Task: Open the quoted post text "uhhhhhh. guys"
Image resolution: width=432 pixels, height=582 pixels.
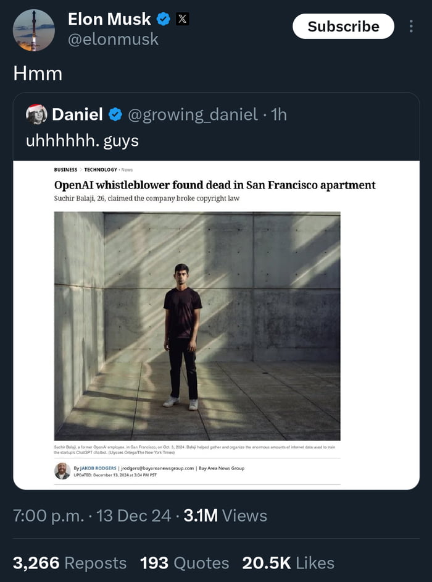Action: [82, 140]
